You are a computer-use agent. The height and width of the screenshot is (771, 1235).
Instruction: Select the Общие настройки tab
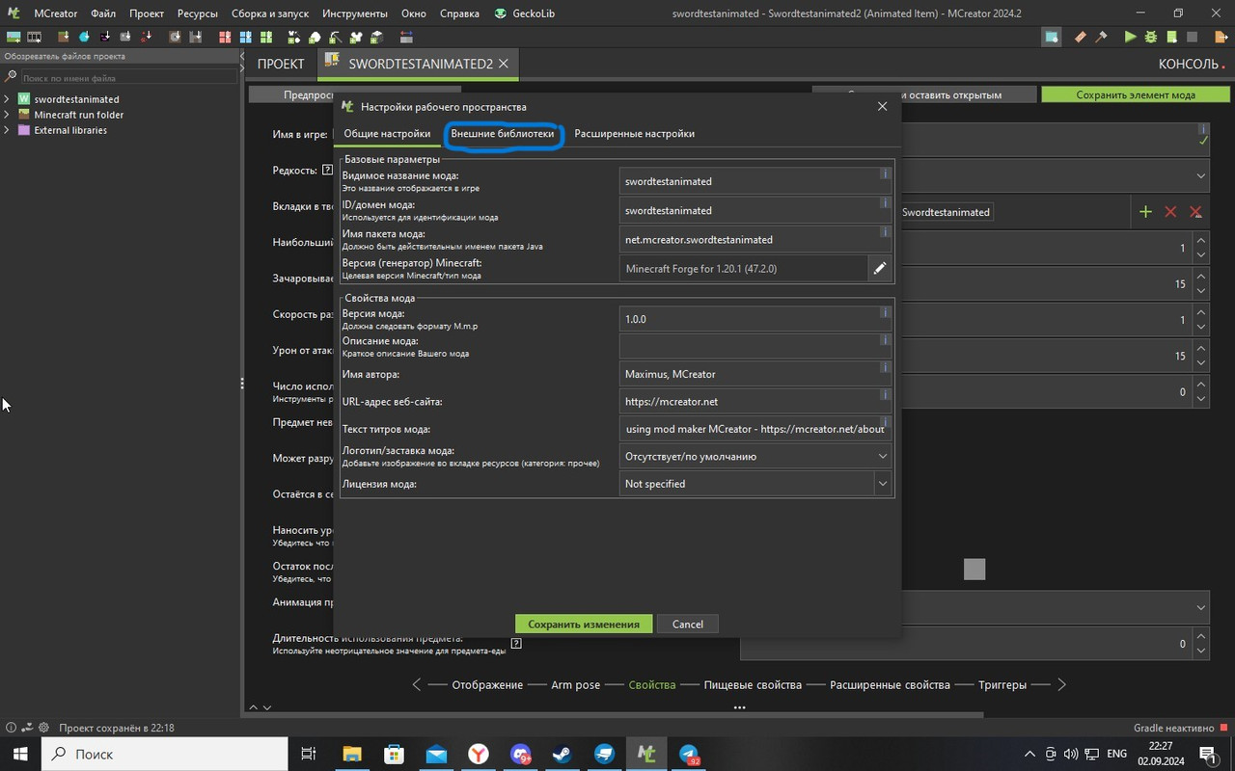click(x=387, y=134)
